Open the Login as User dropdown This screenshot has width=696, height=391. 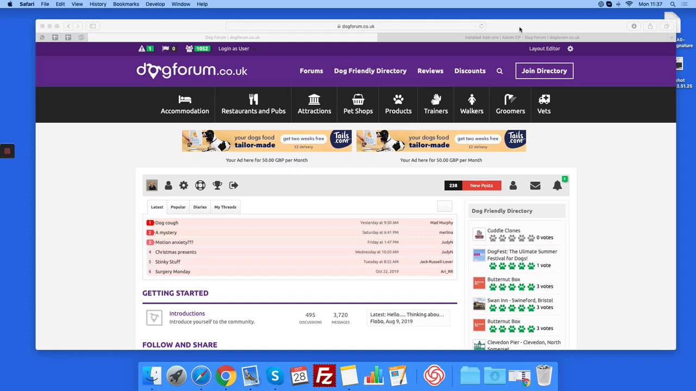(x=237, y=48)
